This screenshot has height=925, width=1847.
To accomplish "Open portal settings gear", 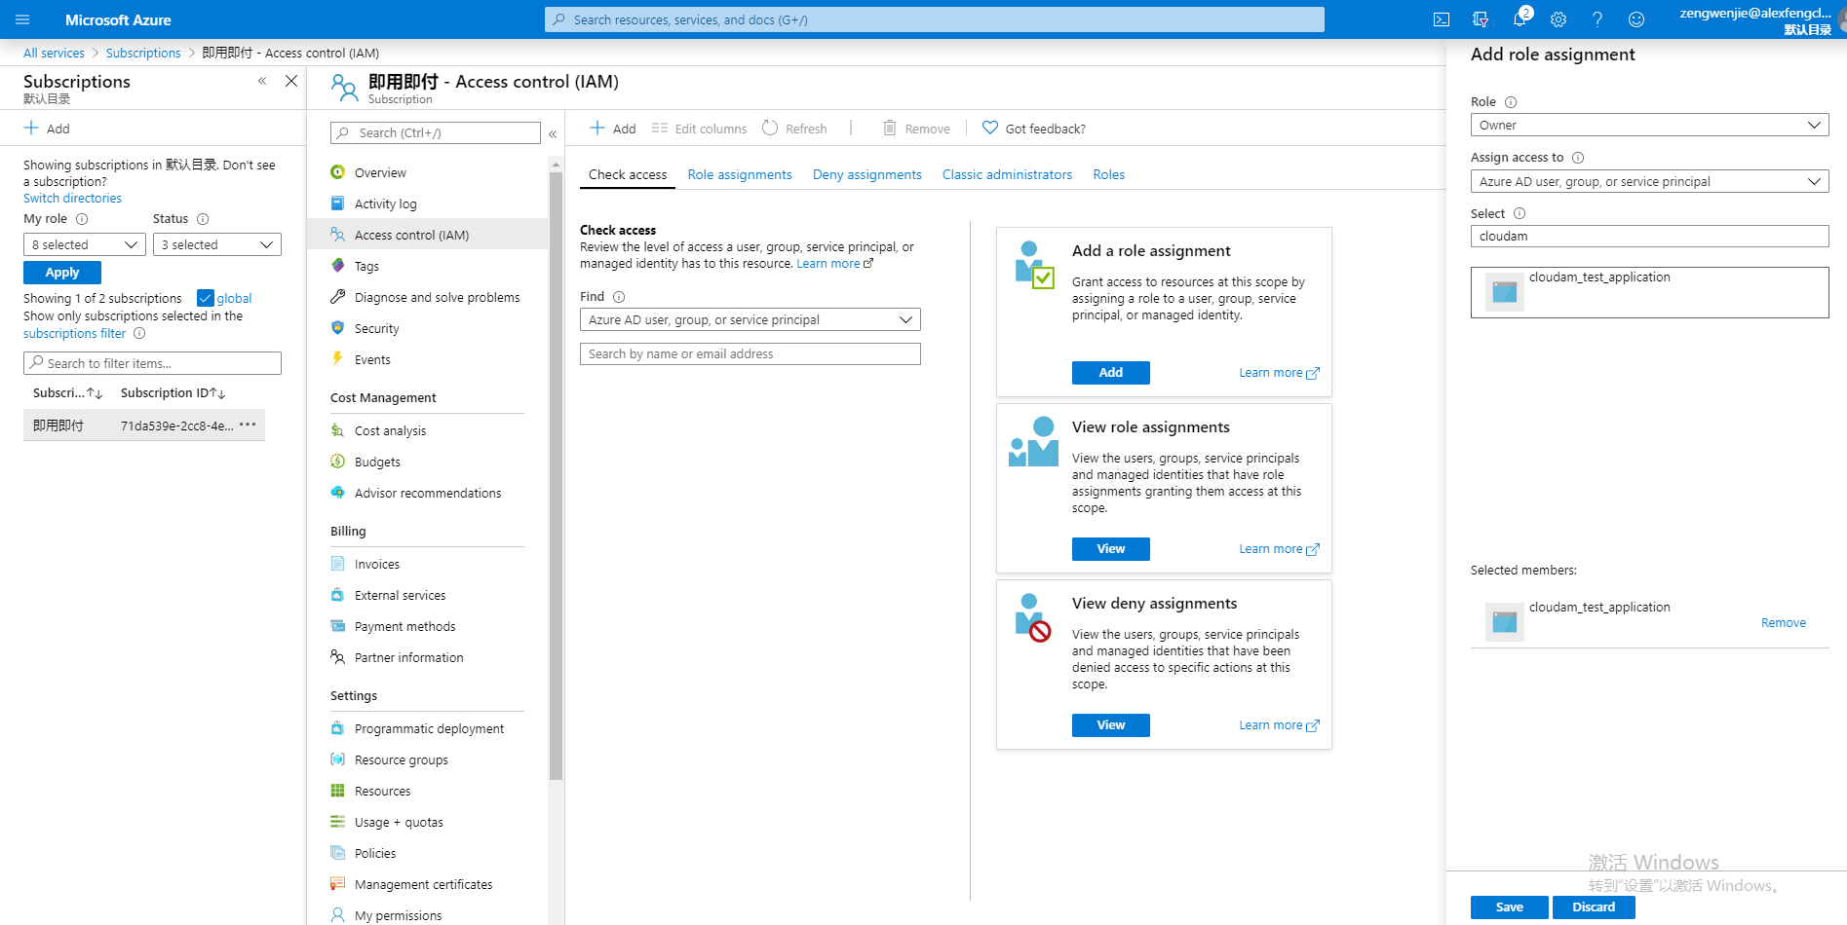I will click(1558, 19).
